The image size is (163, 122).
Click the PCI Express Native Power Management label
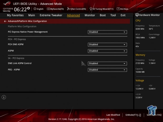28,32
